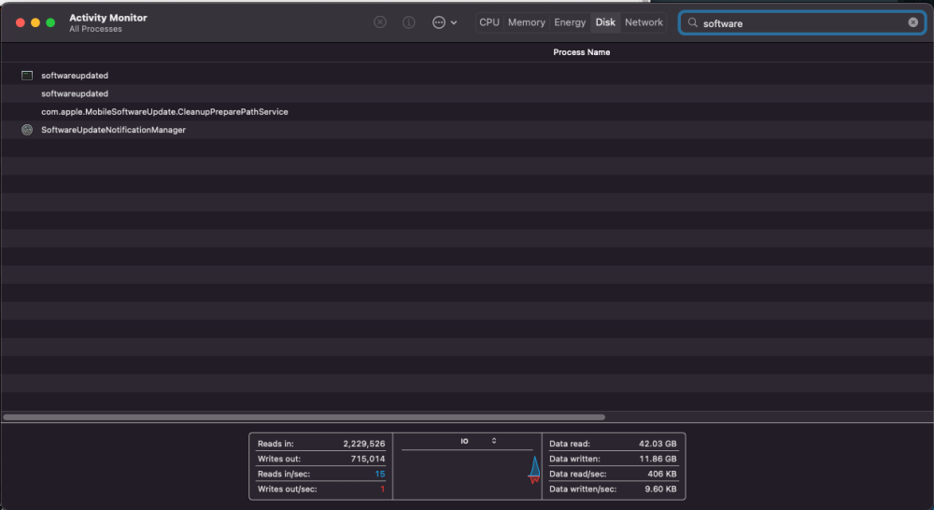The width and height of the screenshot is (934, 510).
Task: Click the Activity Monitor window title
Action: point(107,18)
